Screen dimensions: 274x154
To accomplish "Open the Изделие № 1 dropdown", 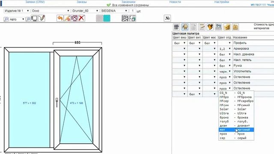I will pyautogui.click(x=17, y=11).
